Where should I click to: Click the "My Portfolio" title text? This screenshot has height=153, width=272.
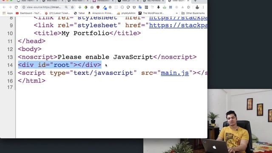click(85, 33)
